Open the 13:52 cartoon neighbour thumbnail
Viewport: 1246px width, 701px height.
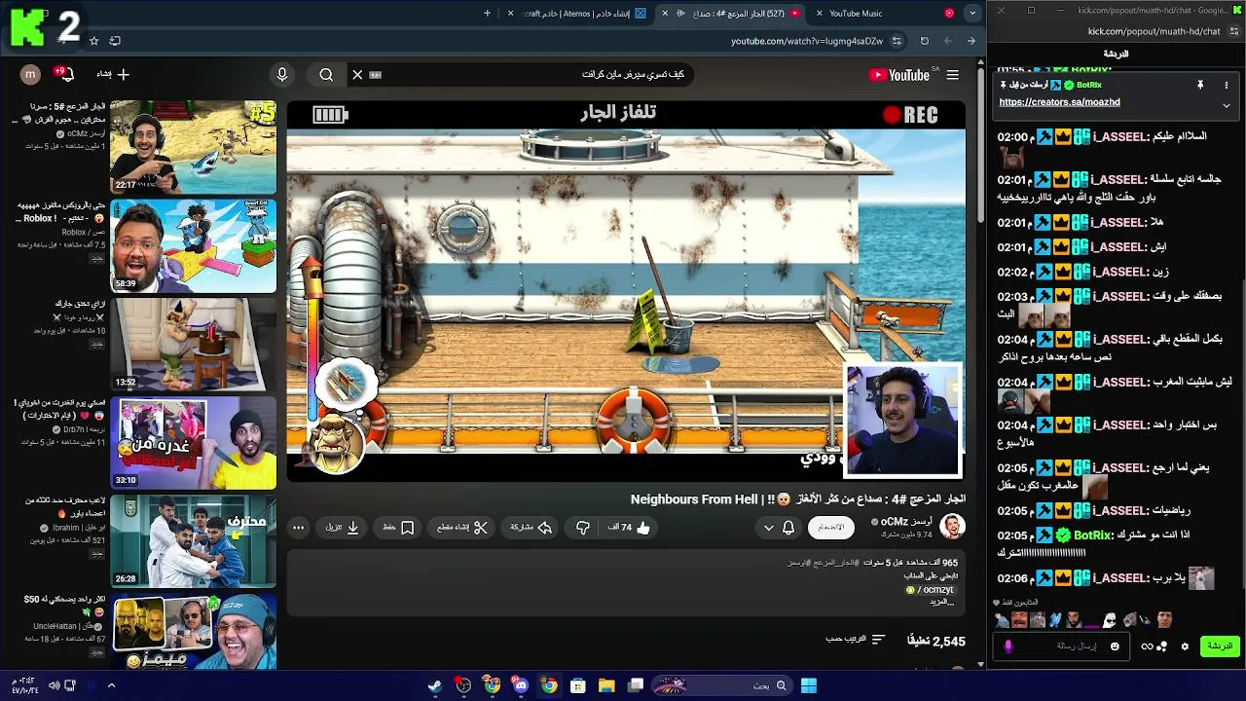[x=194, y=344]
